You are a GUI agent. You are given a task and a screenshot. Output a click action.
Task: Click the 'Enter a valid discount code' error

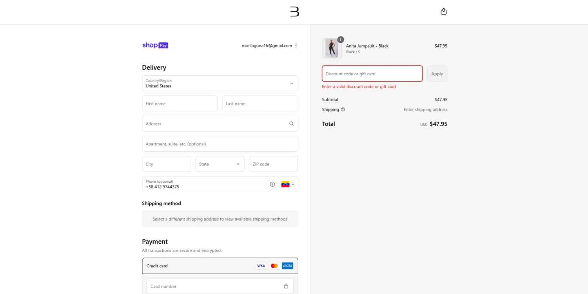pyautogui.click(x=359, y=87)
